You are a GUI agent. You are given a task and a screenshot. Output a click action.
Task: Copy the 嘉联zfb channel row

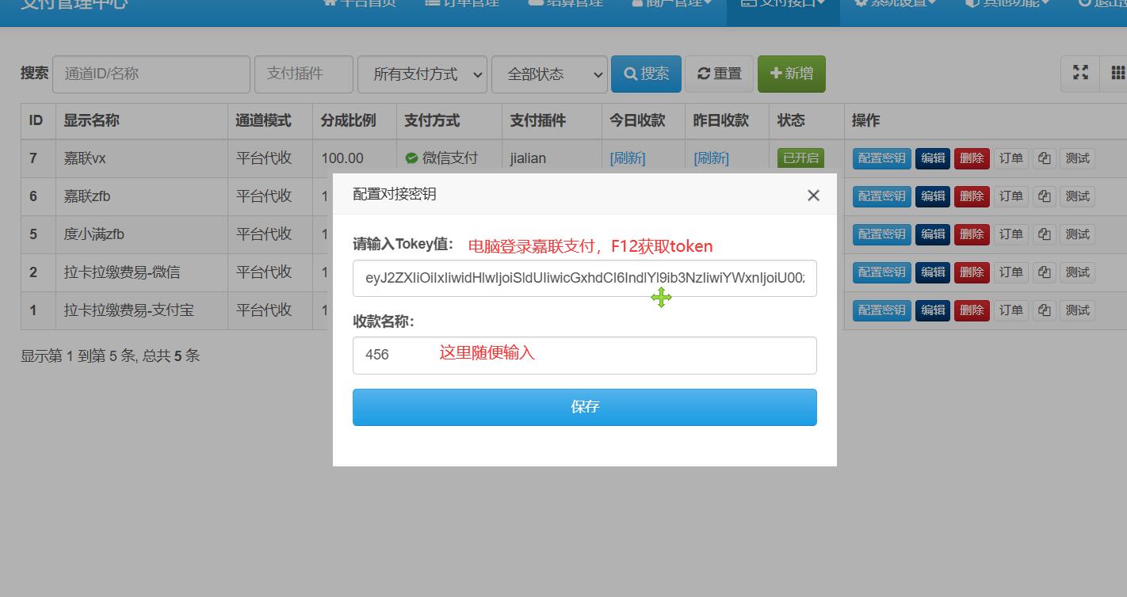coord(1044,196)
